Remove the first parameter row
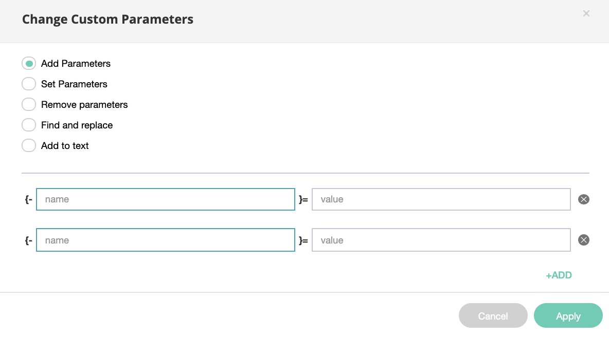Image resolution: width=609 pixels, height=337 pixels. pos(583,199)
